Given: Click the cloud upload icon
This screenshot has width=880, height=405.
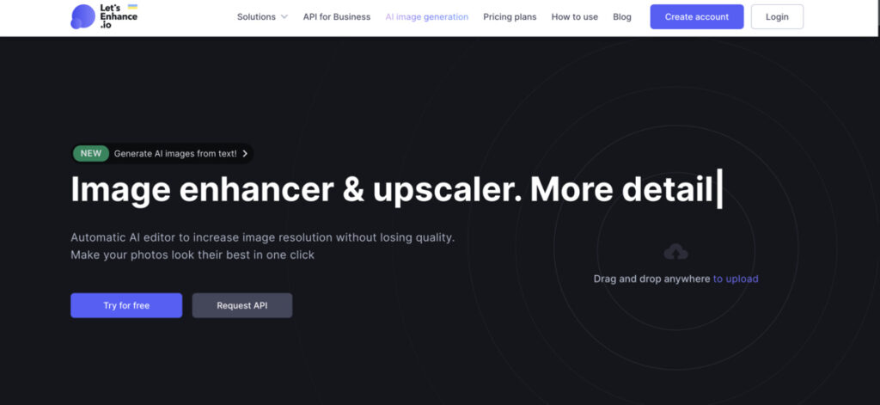Looking at the screenshot, I should click(676, 252).
